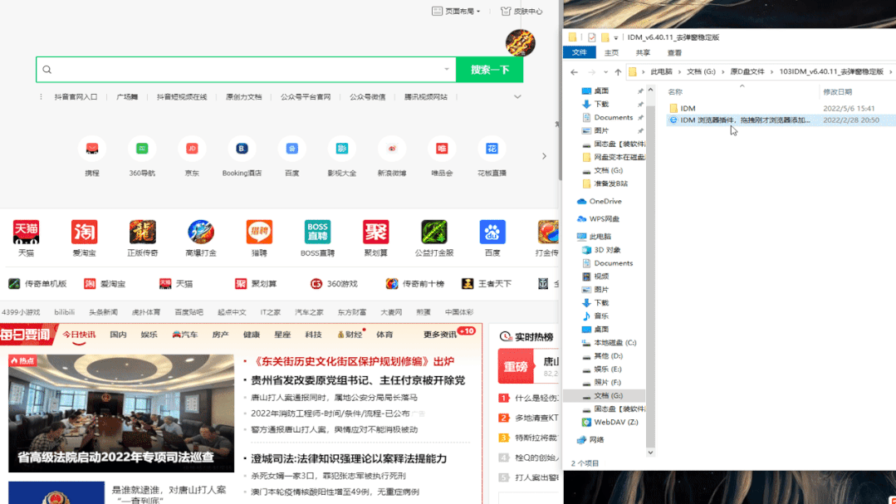Select 本地磁盘 (C:) in sidebar

click(x=610, y=343)
